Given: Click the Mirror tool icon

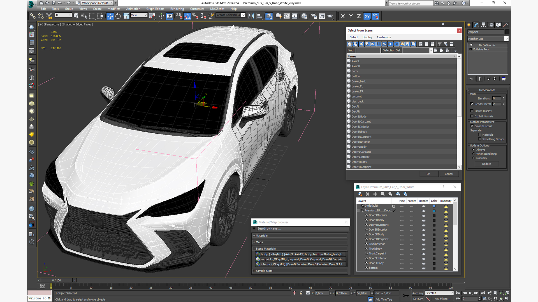Looking at the screenshot, I should pyautogui.click(x=251, y=16).
